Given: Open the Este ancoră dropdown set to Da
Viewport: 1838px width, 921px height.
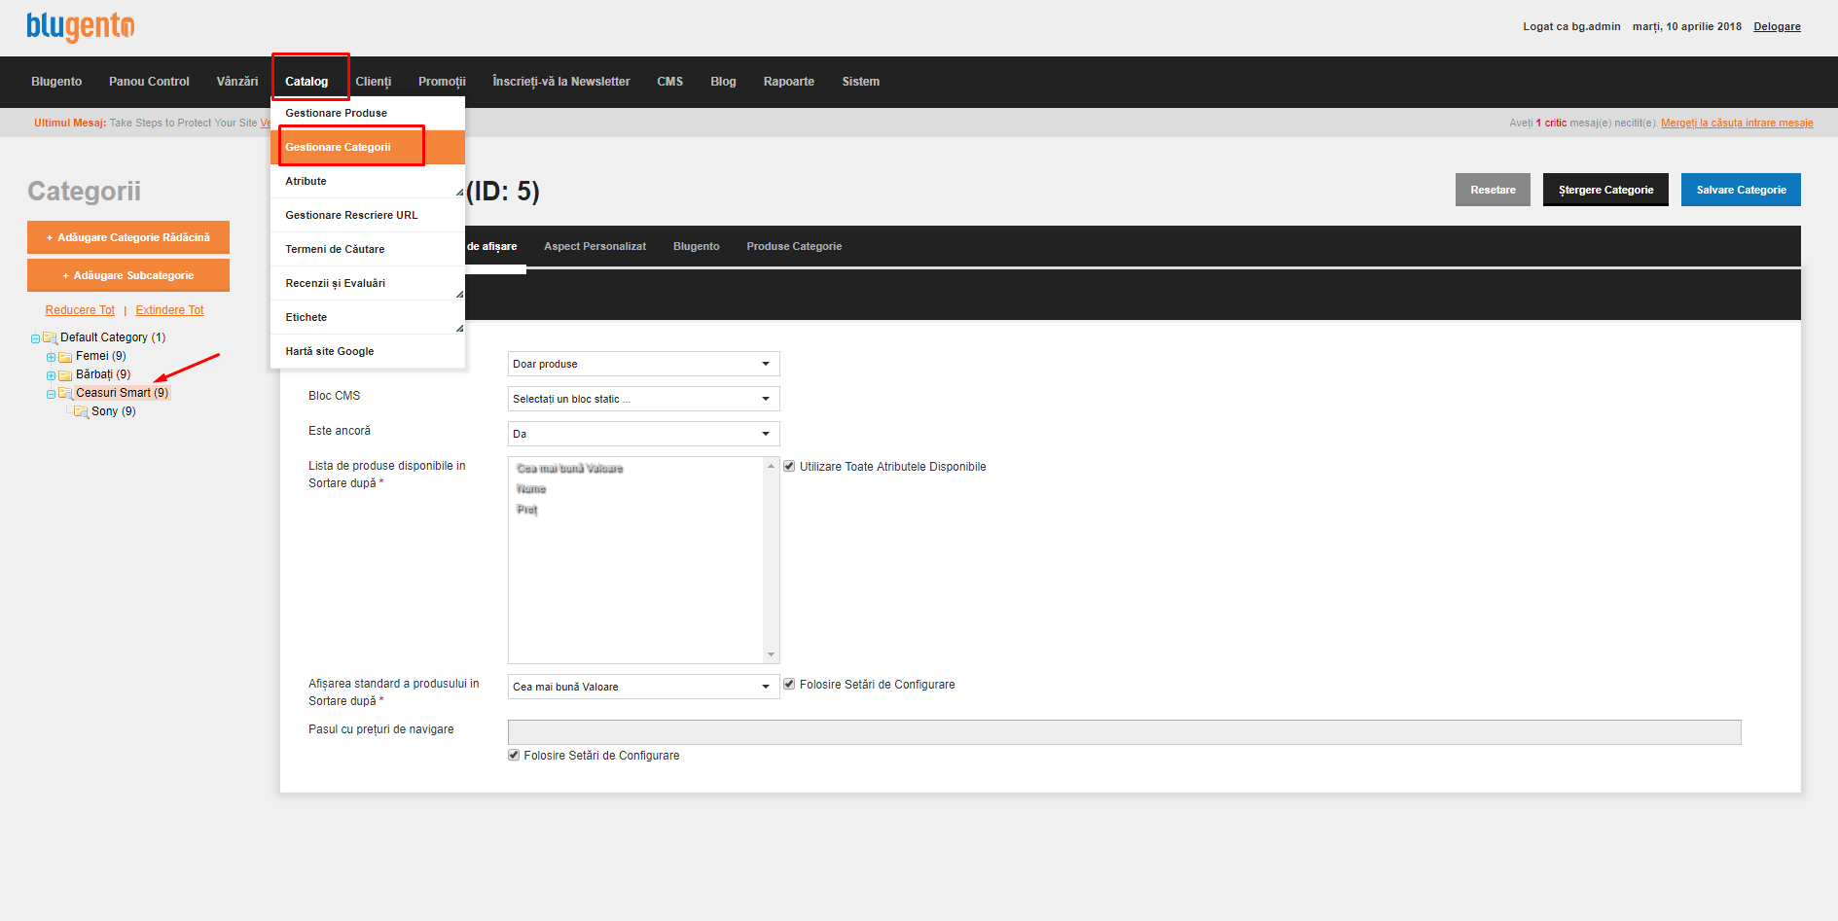Looking at the screenshot, I should (x=643, y=434).
